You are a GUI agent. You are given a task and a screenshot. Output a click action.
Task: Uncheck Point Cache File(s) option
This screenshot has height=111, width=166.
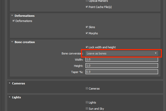[x=87, y=7]
